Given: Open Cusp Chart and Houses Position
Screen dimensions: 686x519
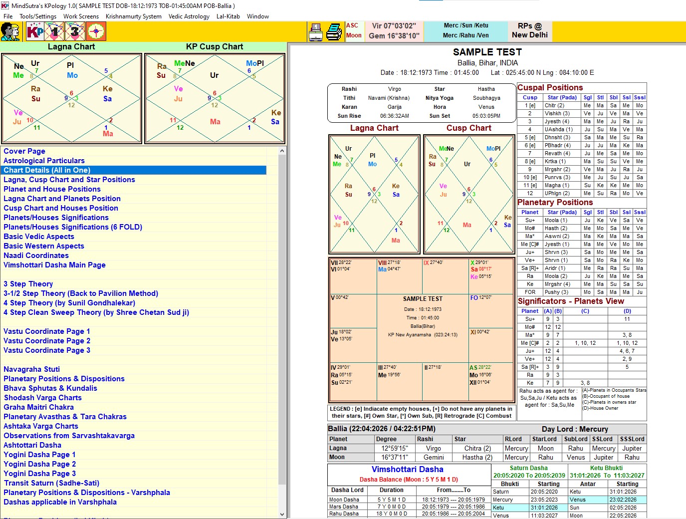Looking at the screenshot, I should 61,208.
